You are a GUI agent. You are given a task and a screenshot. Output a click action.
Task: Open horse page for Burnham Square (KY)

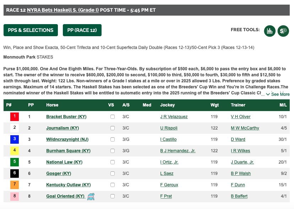pos(68,151)
